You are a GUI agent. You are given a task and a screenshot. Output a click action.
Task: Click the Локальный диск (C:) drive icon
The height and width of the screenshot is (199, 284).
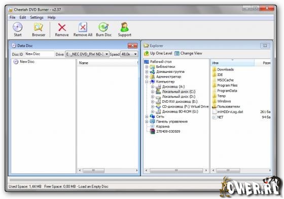pos(158,92)
